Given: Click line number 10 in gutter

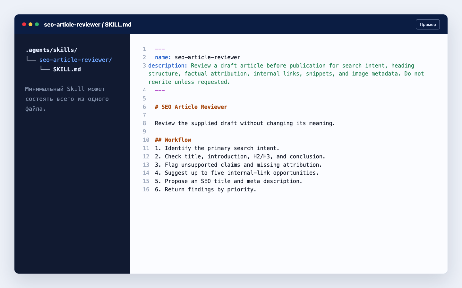Looking at the screenshot, I should 146,140.
